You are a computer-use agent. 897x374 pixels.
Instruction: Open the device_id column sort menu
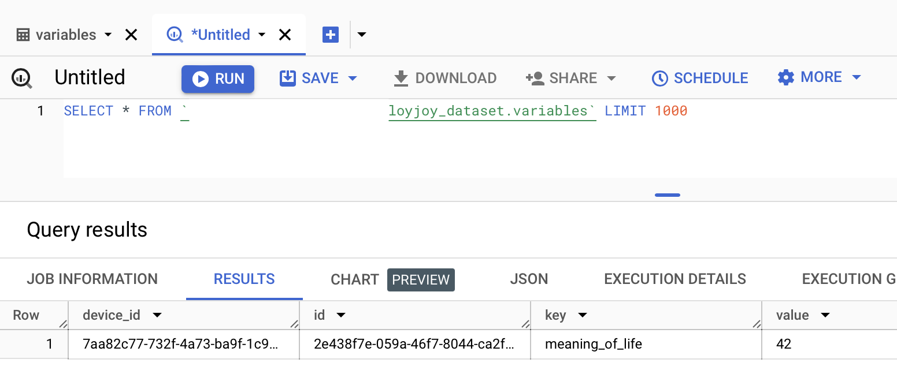[157, 315]
